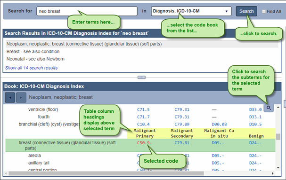Click the Malignant Ca in situ heading
Screen dimensions: 286x180
[219, 133]
